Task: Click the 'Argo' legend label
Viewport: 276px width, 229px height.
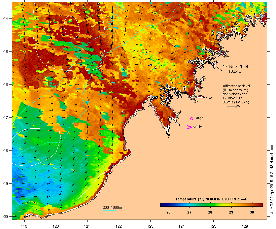Action: 200,118
